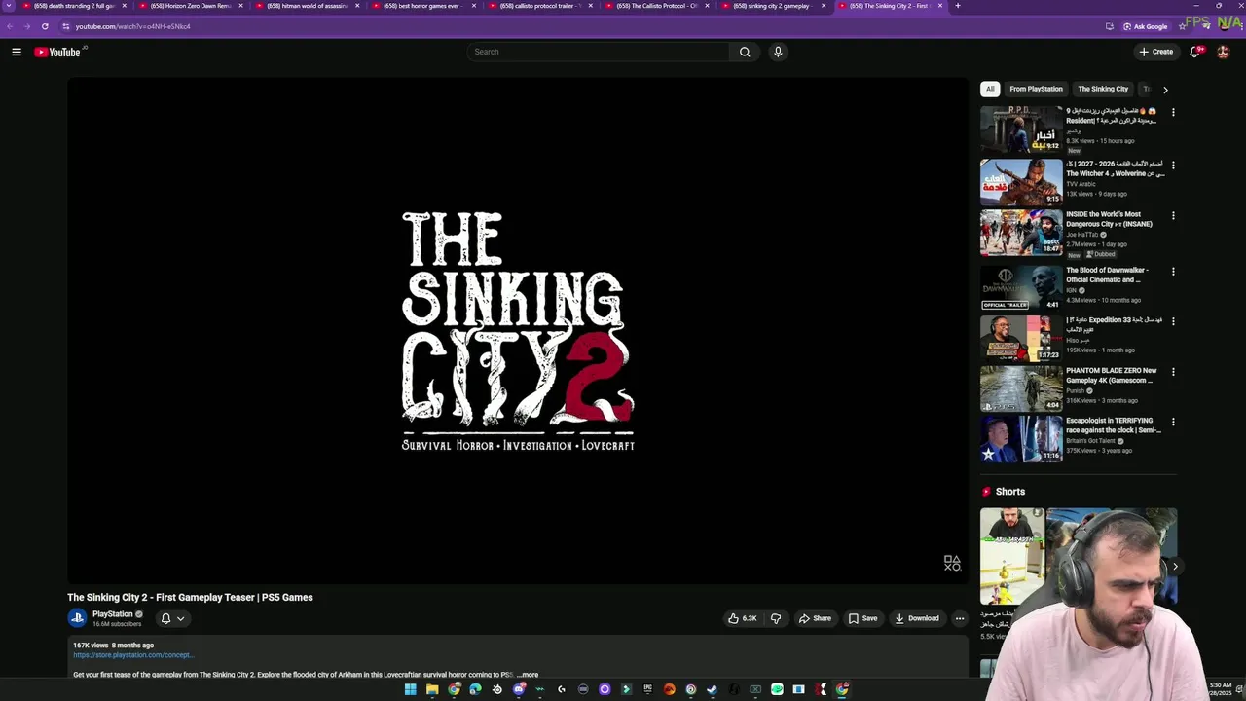The width and height of the screenshot is (1246, 701).
Task: Switch to death stranding 2 browser tab
Action: point(71,6)
